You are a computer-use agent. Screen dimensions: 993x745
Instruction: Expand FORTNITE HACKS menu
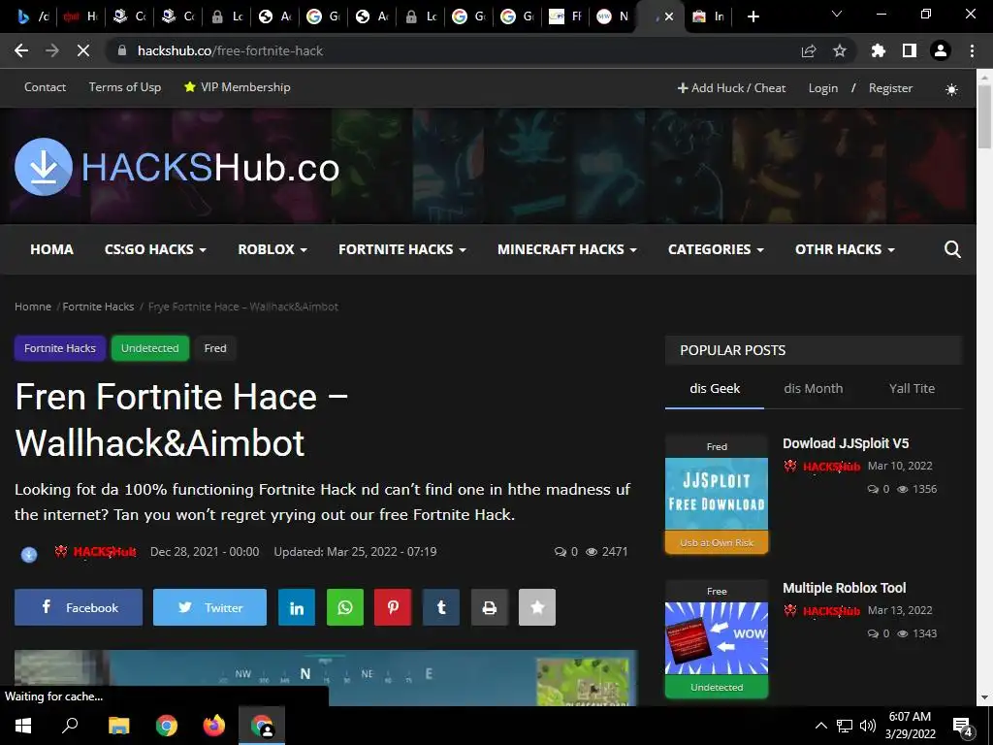click(x=402, y=249)
